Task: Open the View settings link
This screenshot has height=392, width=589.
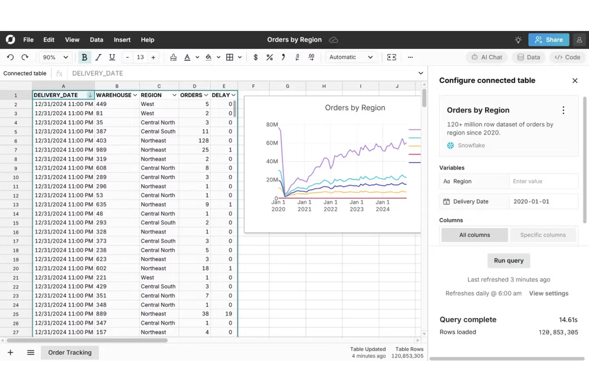Action: [x=548, y=294]
